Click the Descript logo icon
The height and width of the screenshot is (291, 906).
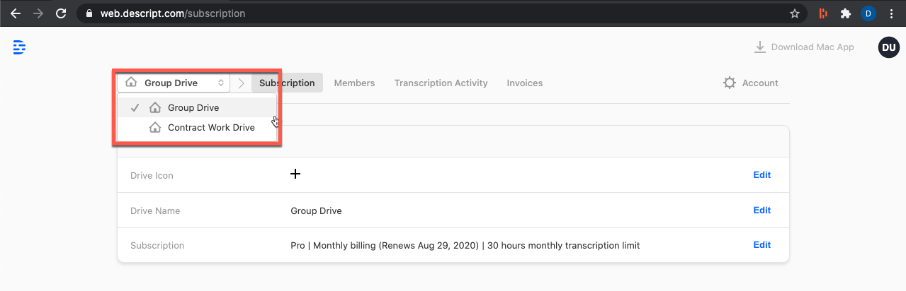tap(19, 47)
